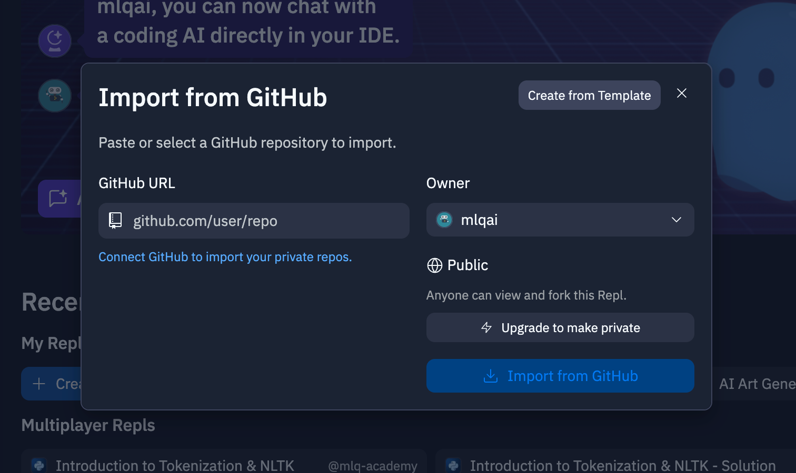The height and width of the screenshot is (473, 796).
Task: Click the repository book icon in GitHub URL field
Action: point(115,221)
